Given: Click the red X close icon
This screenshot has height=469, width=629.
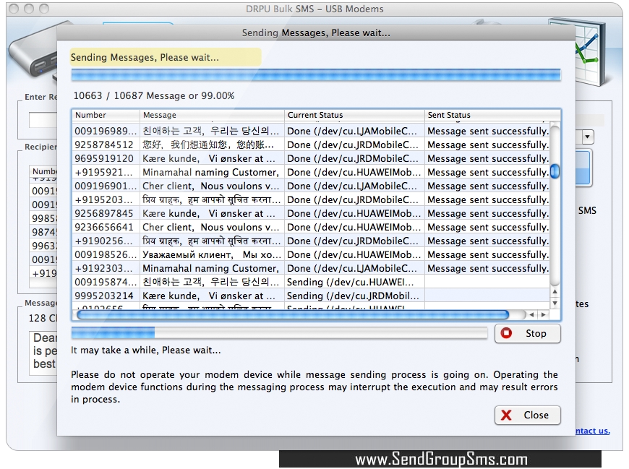Looking at the screenshot, I should point(506,416).
